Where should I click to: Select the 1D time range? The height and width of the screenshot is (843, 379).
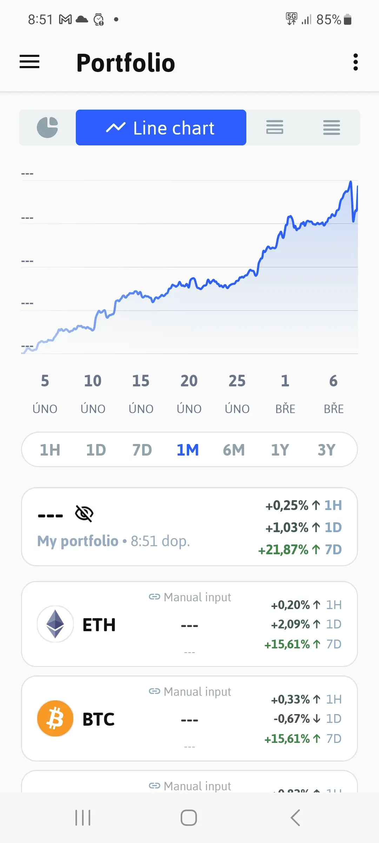[96, 450]
